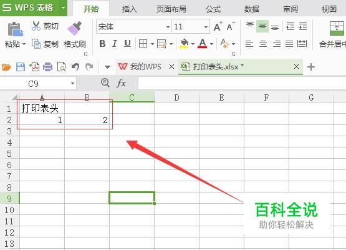Select cell A1 containing 打印表头
This screenshot has width=346, height=250.
42,108
